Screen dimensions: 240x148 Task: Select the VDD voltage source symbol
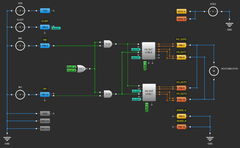coord(20,11)
